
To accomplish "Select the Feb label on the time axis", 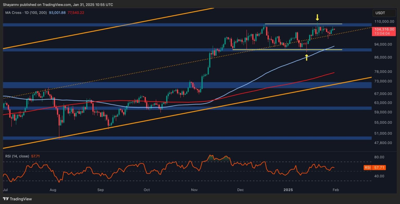I will coord(336,190).
